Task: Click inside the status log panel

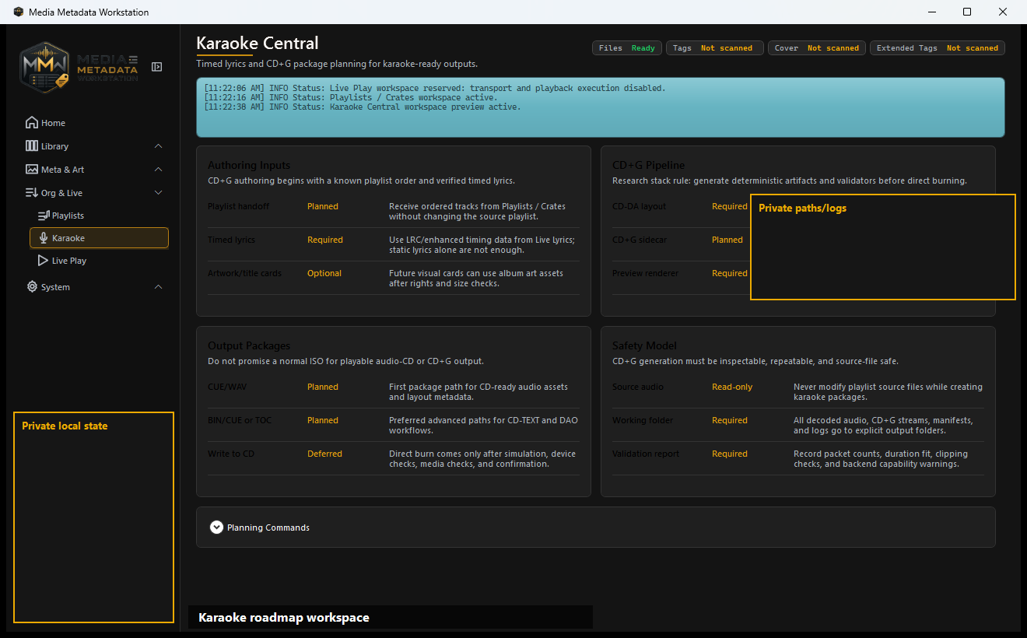Action: [600, 107]
